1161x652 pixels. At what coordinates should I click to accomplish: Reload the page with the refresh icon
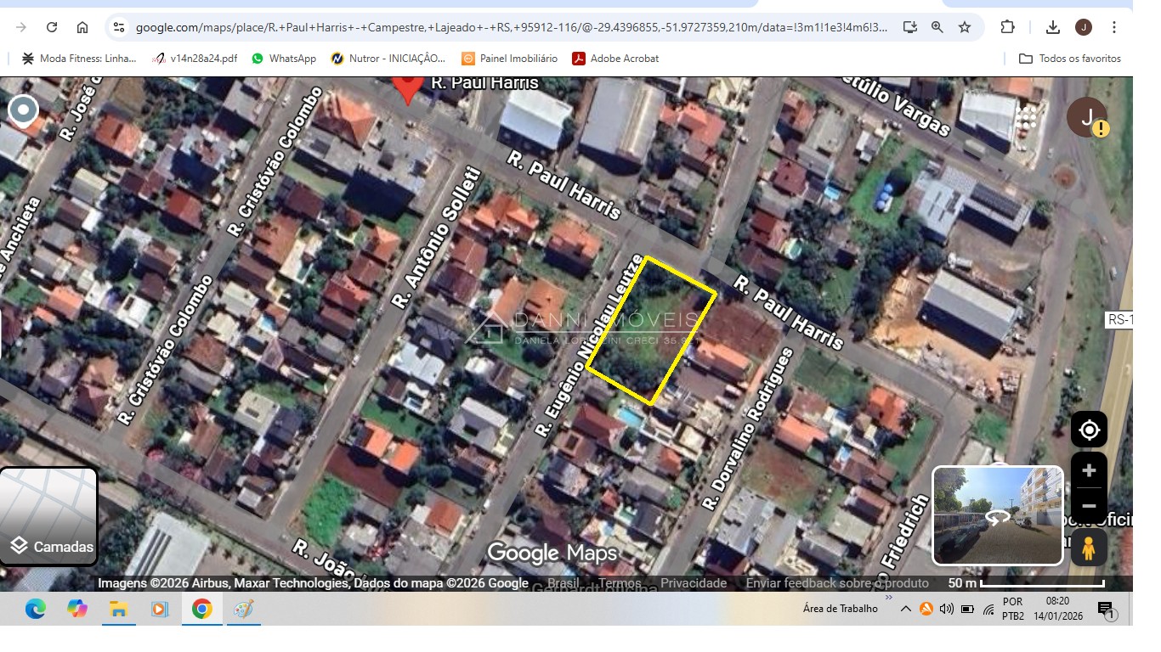(x=52, y=27)
